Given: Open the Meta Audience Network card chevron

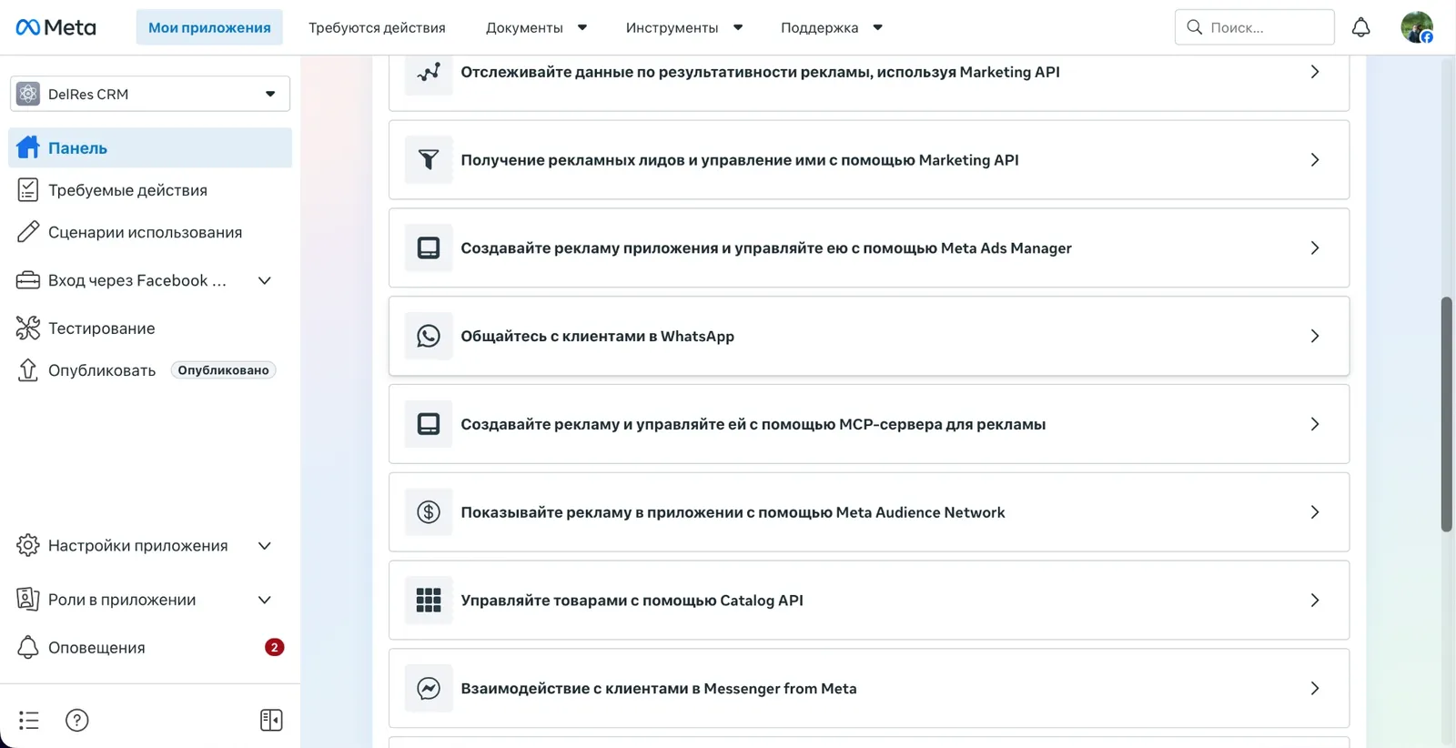Looking at the screenshot, I should coord(1315,512).
